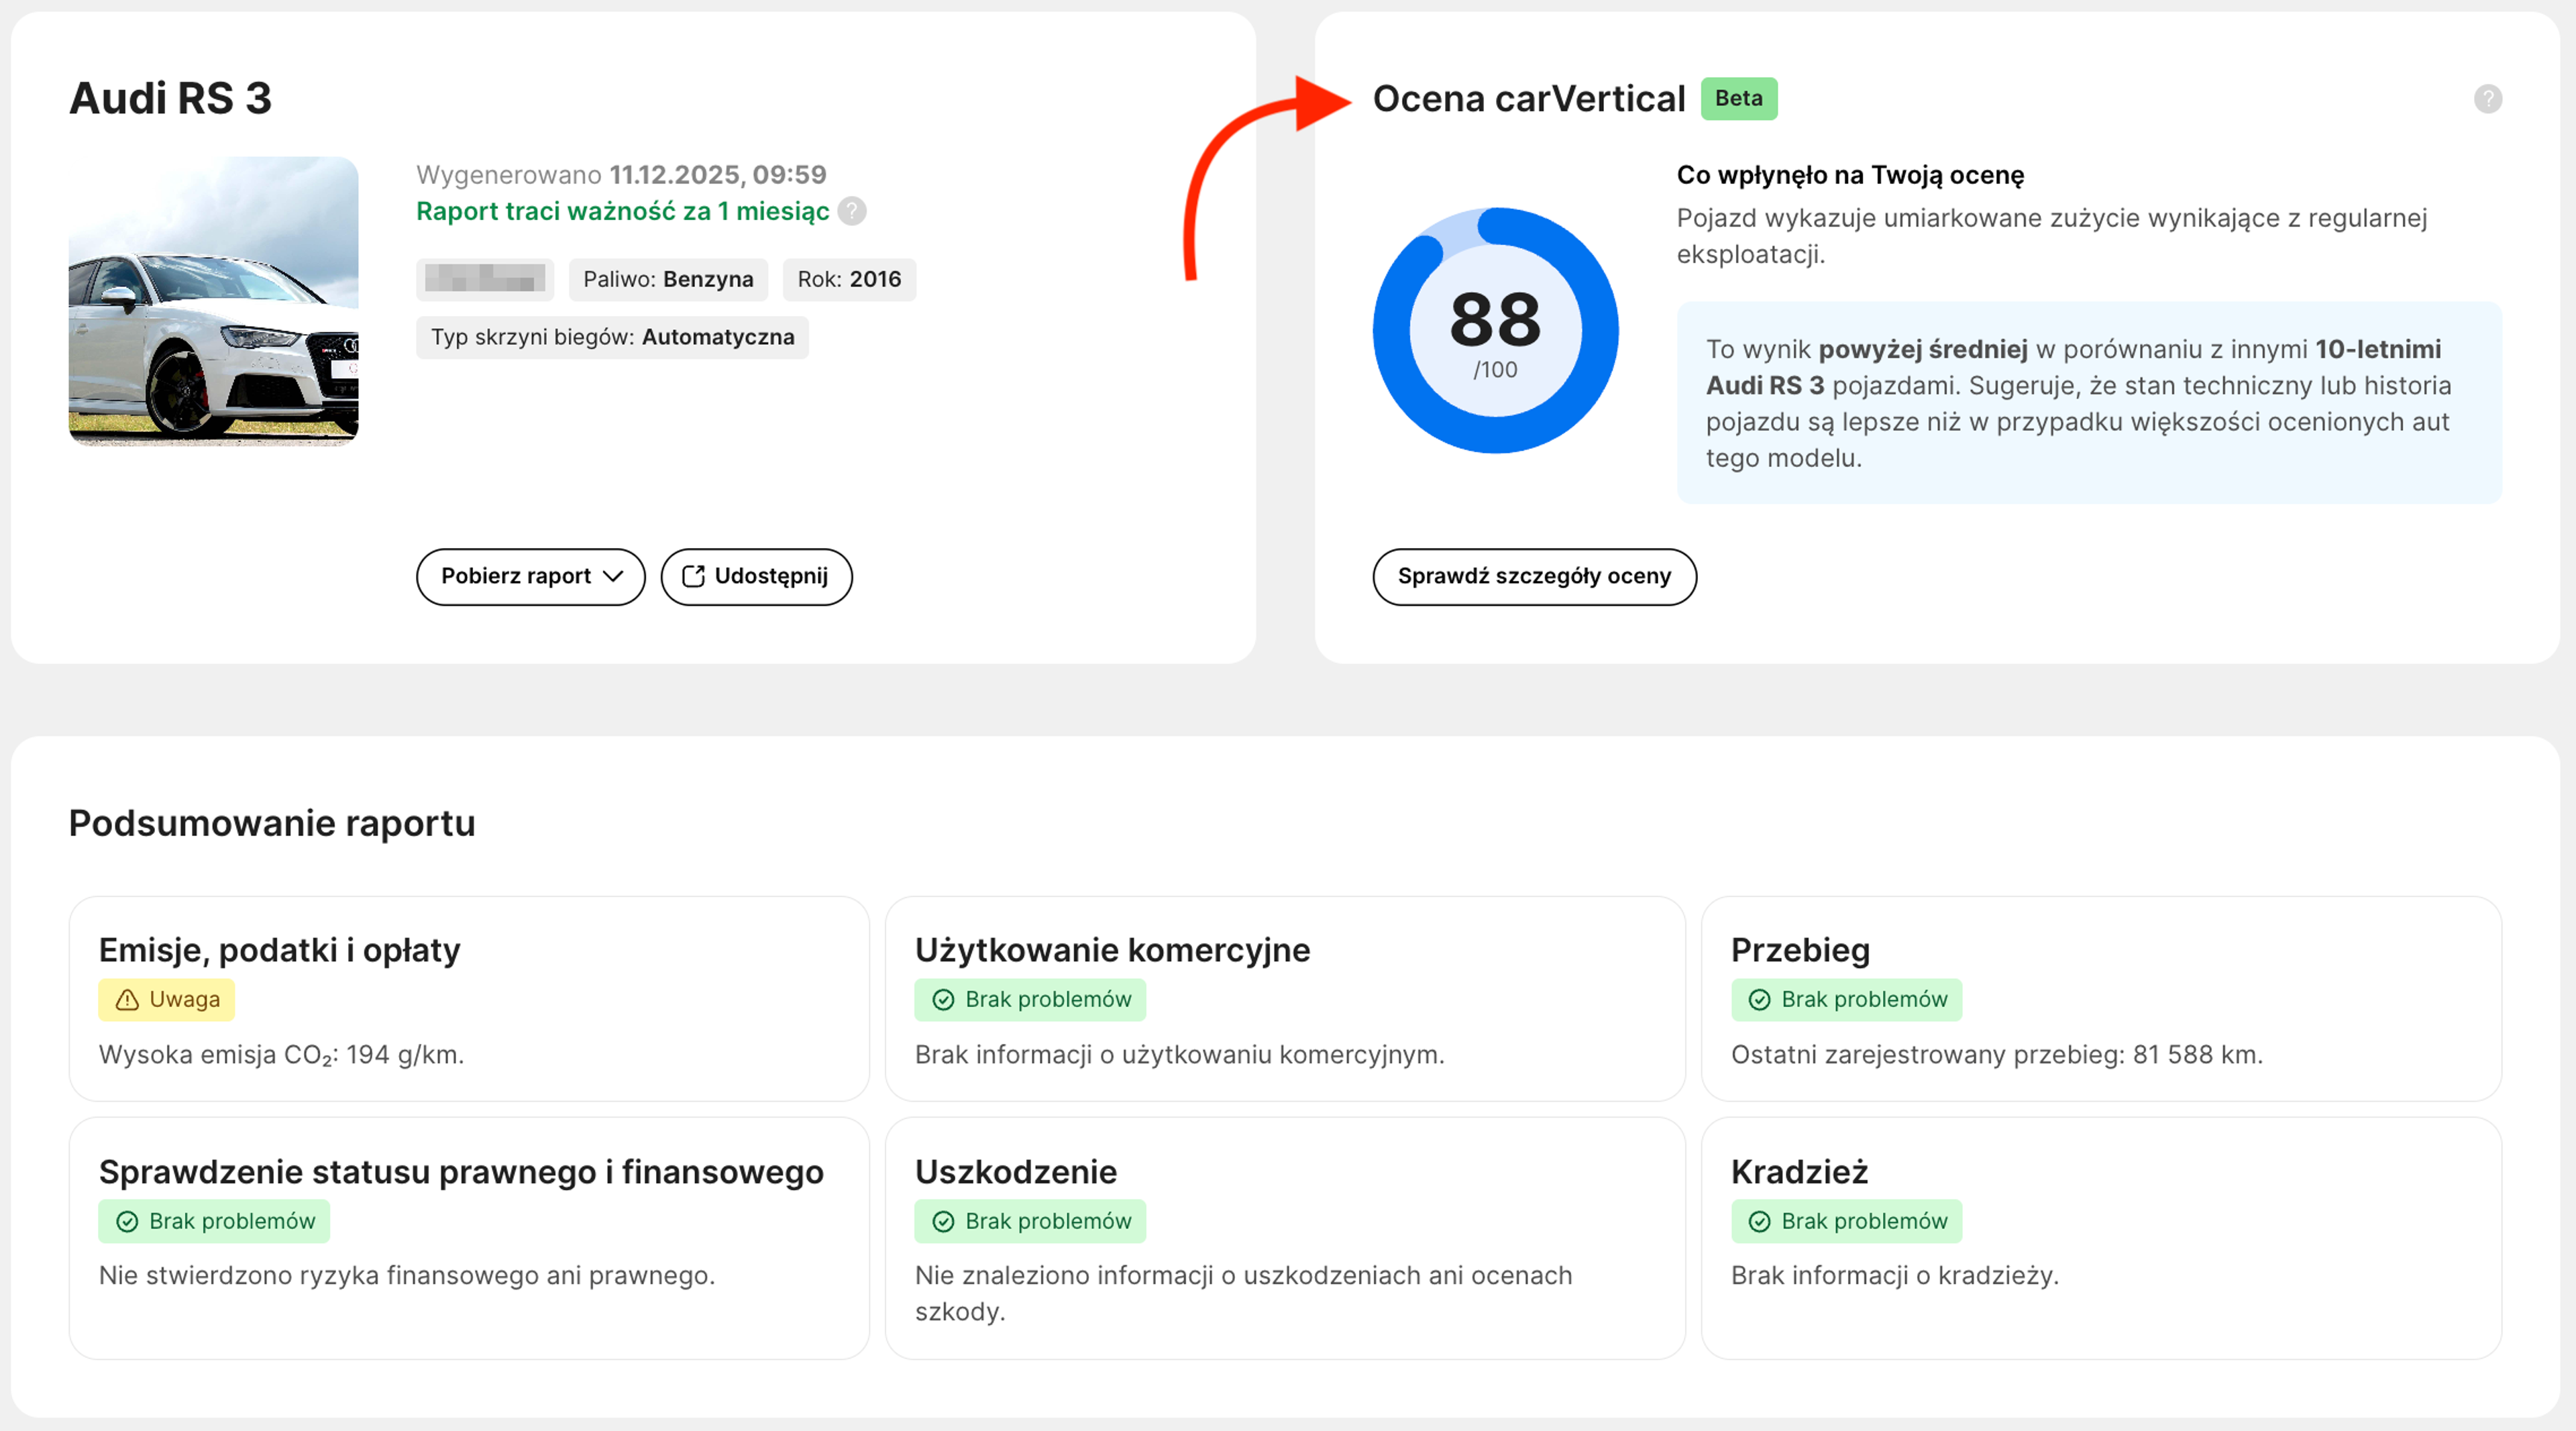Select the Paliwo: Benzyna tag
The width and height of the screenshot is (2576, 1431).
(x=668, y=279)
